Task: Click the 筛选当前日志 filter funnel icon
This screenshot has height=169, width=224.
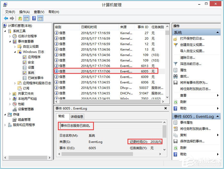Action: coord(175,63)
